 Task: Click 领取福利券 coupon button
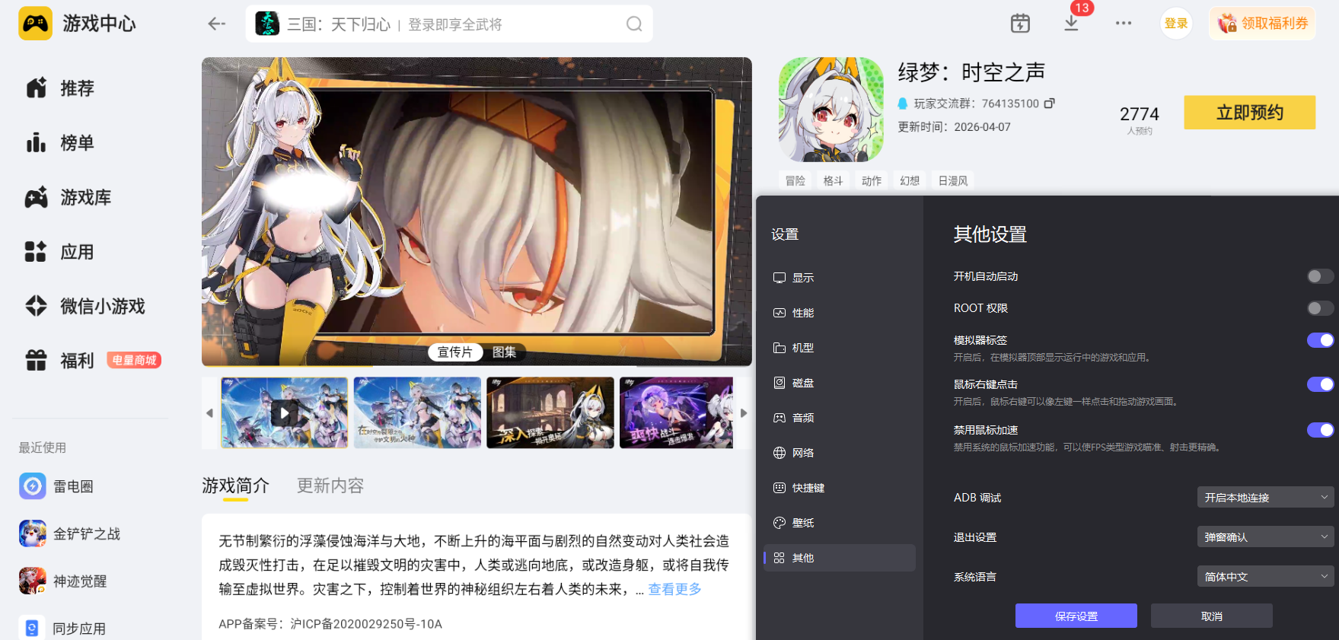pos(1263,24)
